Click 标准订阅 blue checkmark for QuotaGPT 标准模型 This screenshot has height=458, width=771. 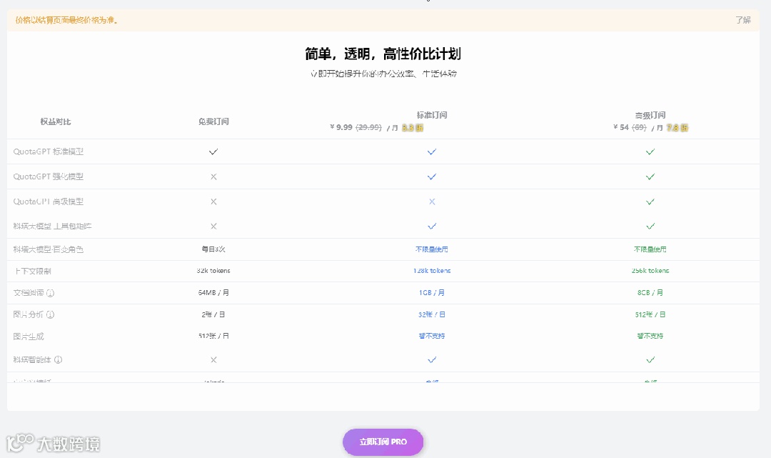[432, 151]
